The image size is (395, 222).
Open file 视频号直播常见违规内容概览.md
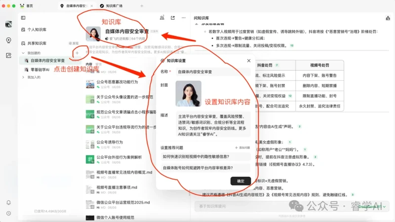pyautogui.click(x=124, y=172)
